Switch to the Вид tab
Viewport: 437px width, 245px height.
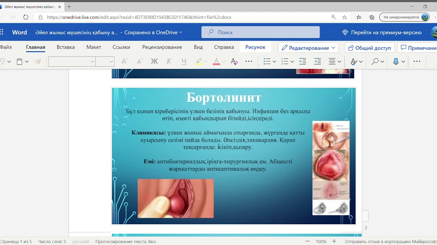[x=198, y=47]
